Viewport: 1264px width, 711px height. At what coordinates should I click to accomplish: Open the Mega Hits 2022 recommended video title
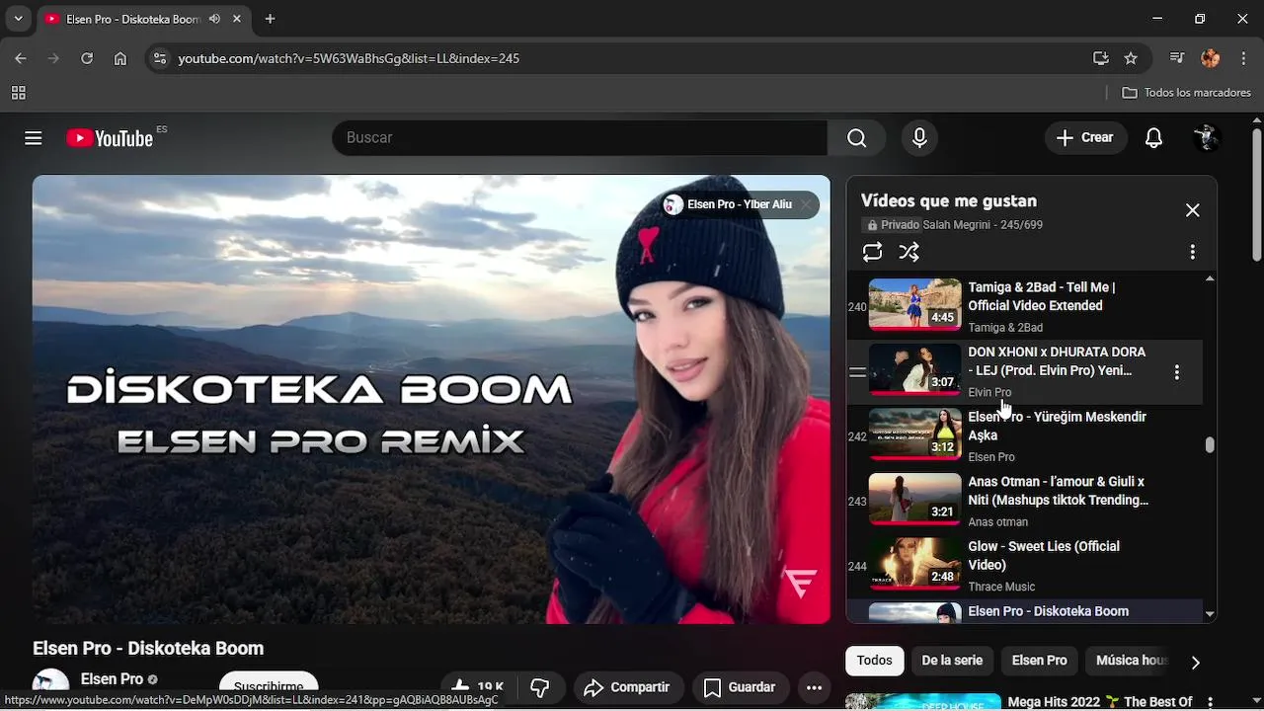coord(1100,702)
